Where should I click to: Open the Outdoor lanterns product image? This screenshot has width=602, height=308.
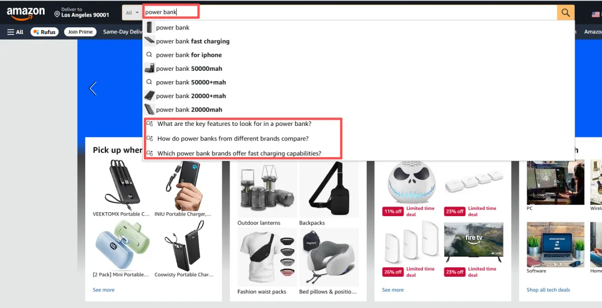coord(267,189)
